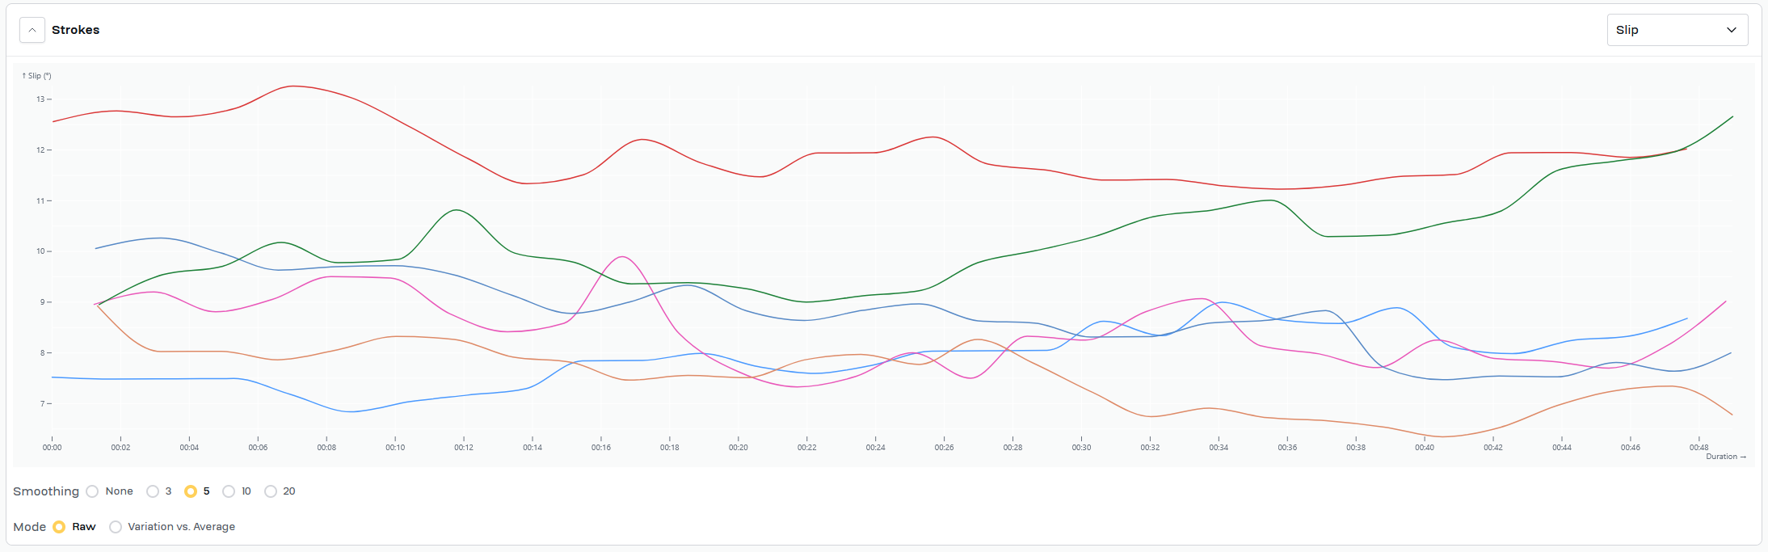The height and width of the screenshot is (552, 1768).
Task: Open the Slip metric dropdown
Action: click(1677, 30)
